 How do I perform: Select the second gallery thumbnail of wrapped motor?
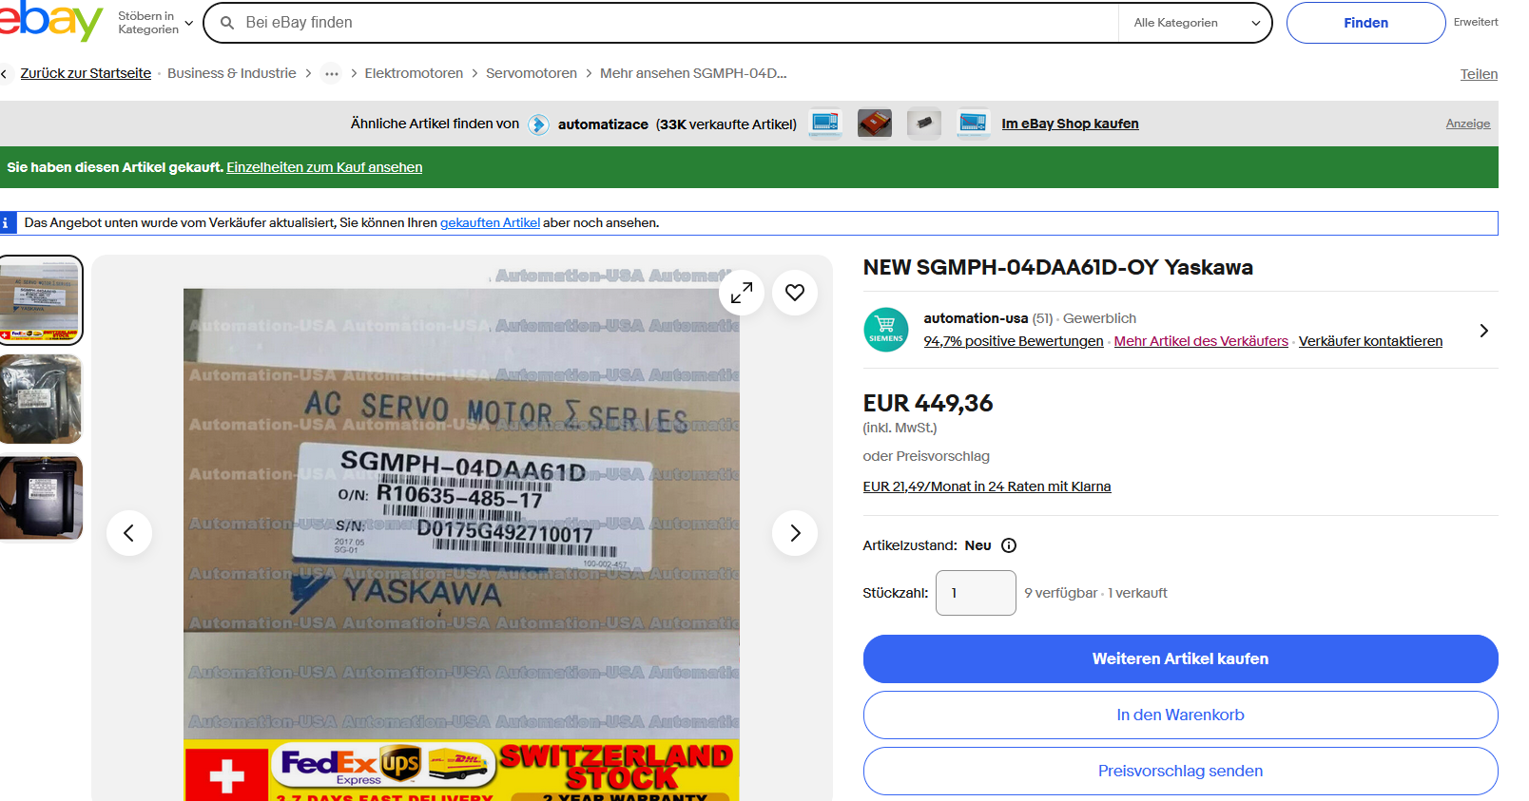(40, 399)
